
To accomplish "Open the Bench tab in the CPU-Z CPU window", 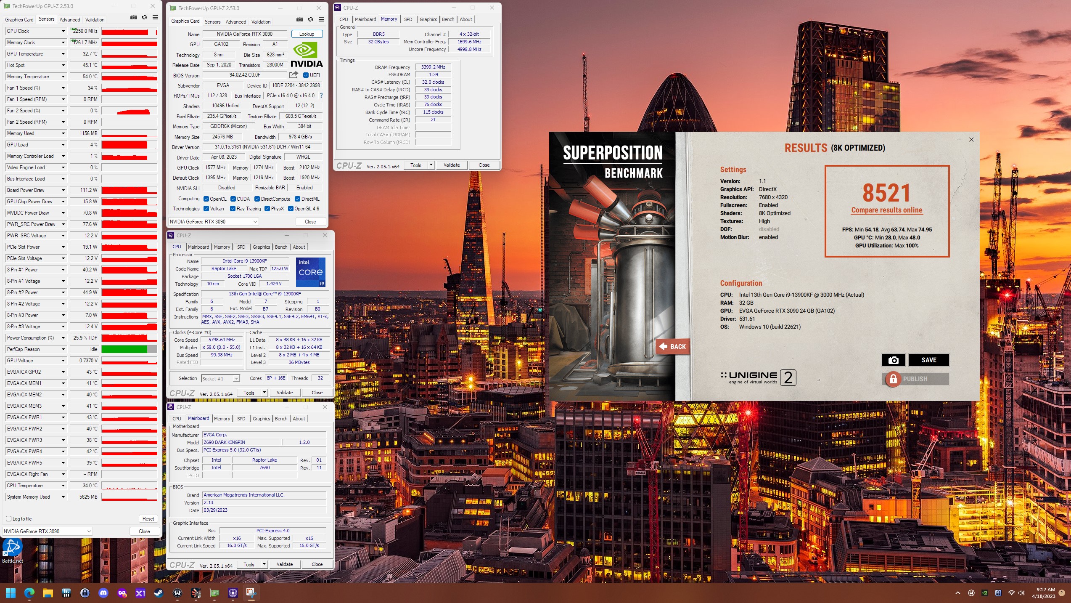I will pyautogui.click(x=281, y=247).
